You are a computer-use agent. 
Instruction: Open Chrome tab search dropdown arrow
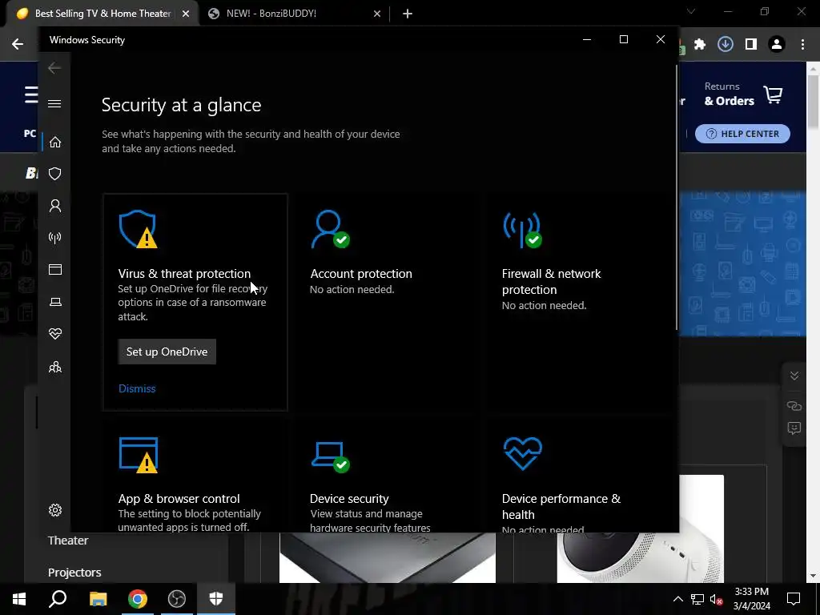(691, 11)
